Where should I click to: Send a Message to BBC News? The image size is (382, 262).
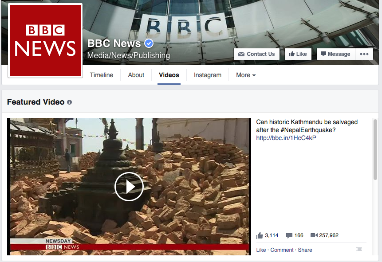point(336,54)
